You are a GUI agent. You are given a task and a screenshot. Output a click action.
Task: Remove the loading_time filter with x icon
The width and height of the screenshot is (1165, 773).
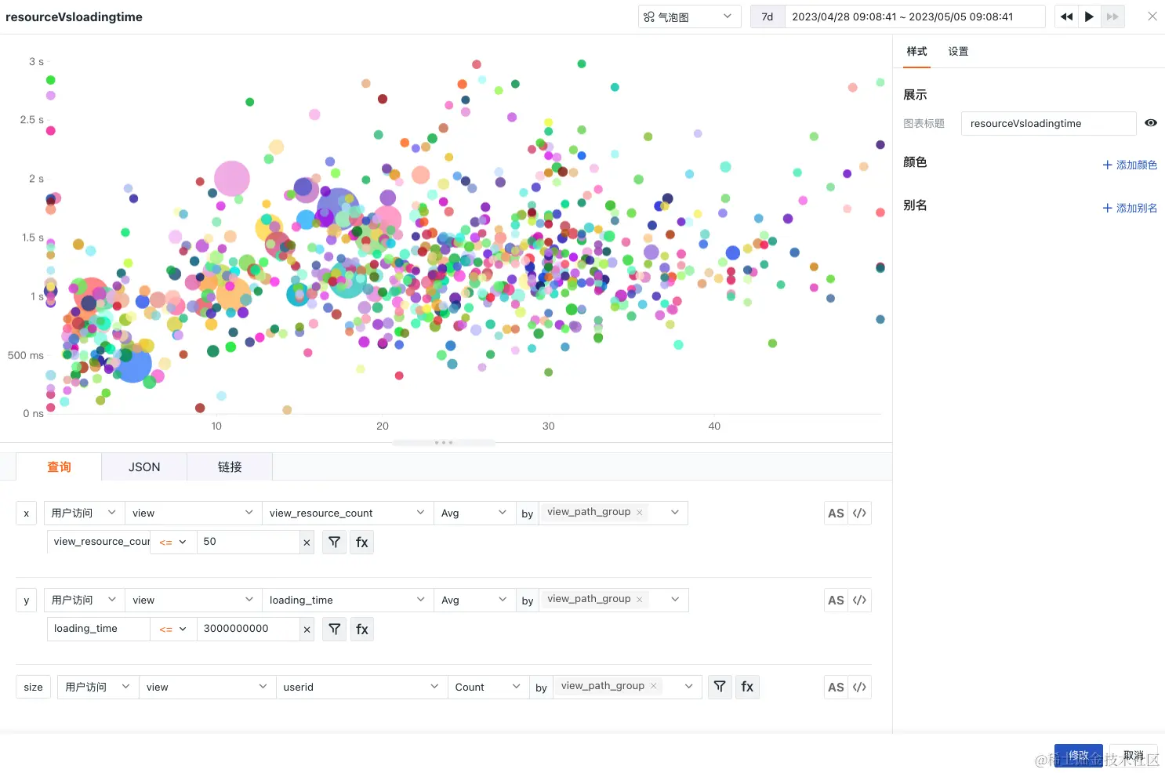coord(307,630)
